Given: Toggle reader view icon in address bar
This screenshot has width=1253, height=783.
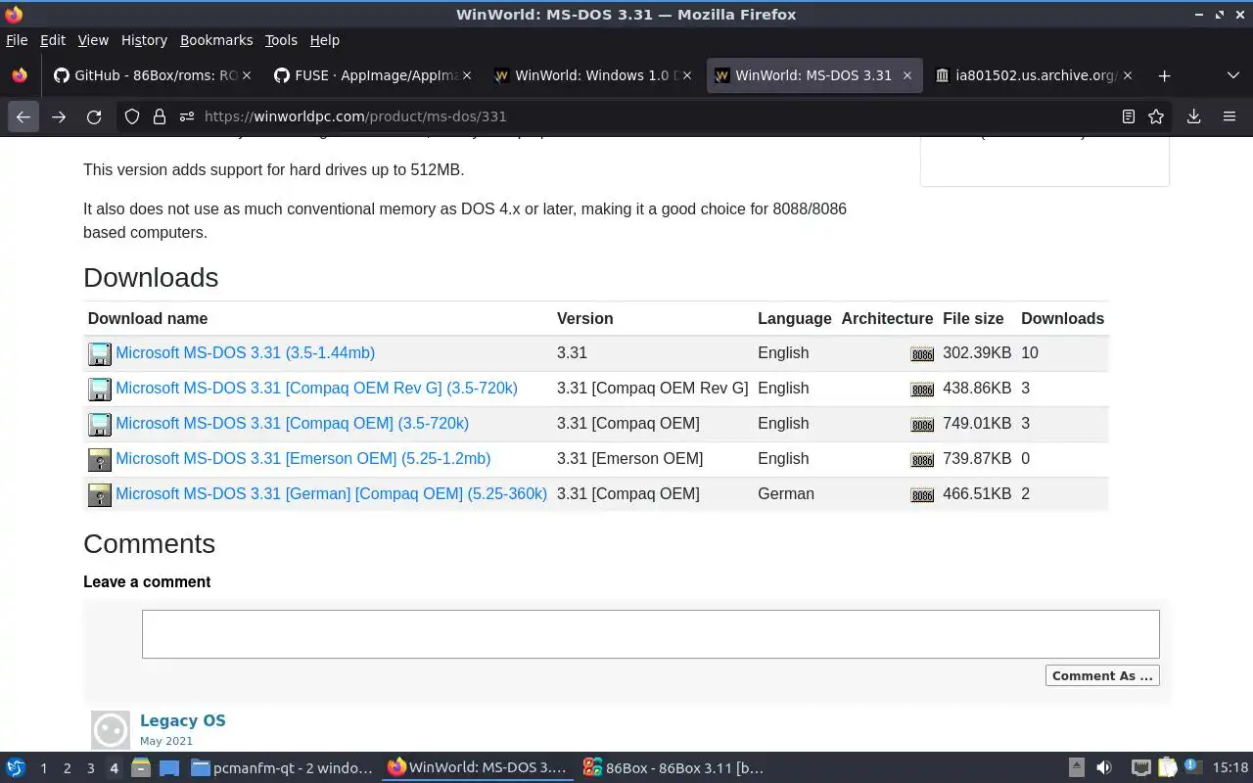Looking at the screenshot, I should (x=1128, y=116).
